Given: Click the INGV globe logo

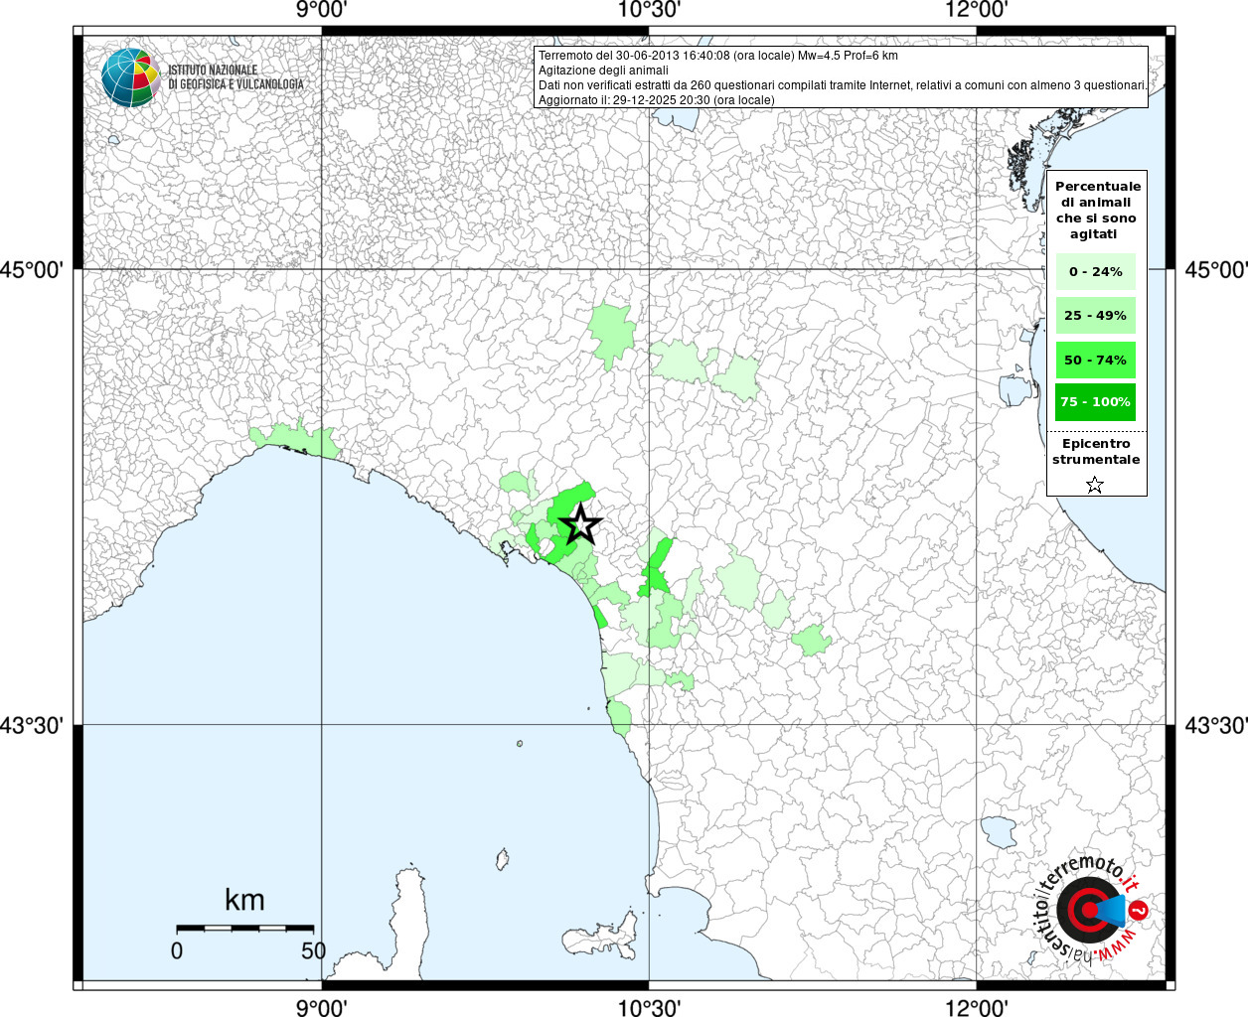Looking at the screenshot, I should tap(130, 77).
